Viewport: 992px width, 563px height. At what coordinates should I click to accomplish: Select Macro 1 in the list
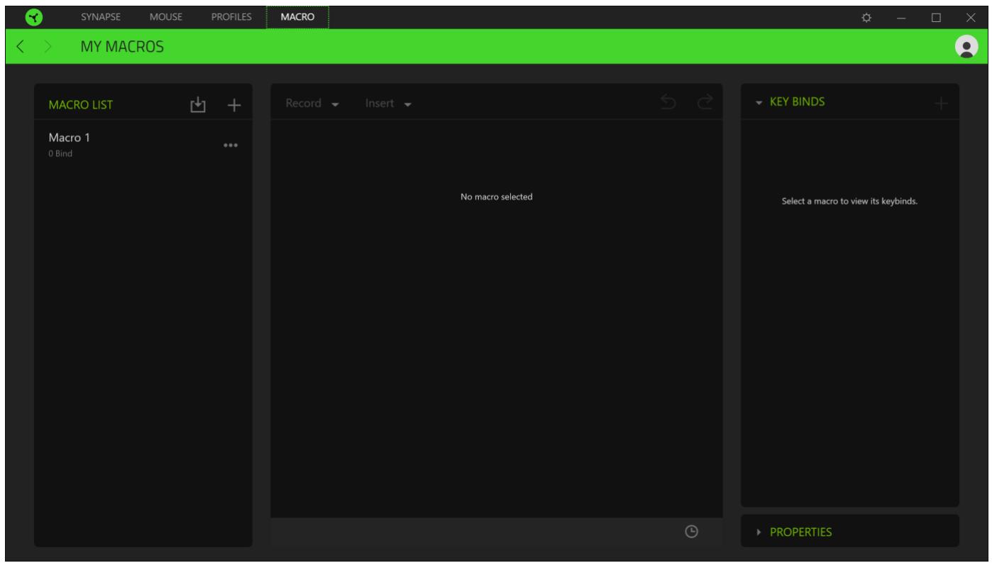coord(143,144)
